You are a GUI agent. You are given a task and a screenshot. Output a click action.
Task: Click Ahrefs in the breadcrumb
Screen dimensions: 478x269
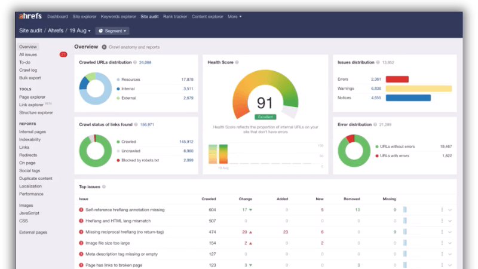point(56,30)
